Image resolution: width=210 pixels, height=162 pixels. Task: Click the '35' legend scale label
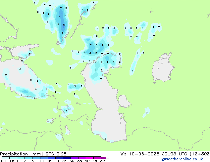coord(79,161)
